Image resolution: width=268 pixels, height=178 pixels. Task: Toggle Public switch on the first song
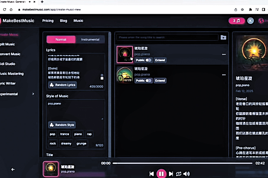148,60
